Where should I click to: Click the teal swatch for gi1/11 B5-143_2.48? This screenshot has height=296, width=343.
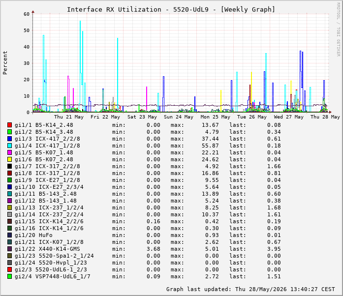tap(9, 194)
